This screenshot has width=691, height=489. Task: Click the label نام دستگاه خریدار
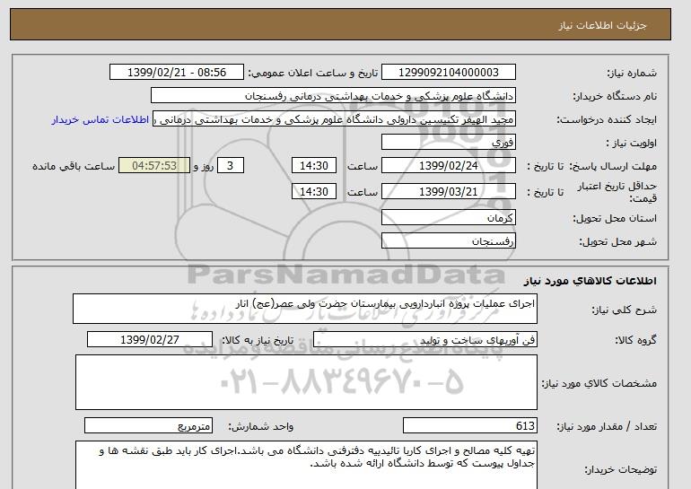[x=615, y=97]
